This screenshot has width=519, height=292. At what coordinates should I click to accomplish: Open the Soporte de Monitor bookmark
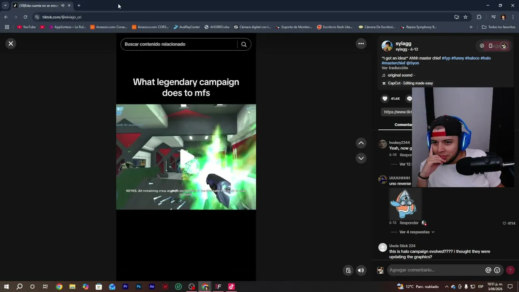coord(294,27)
